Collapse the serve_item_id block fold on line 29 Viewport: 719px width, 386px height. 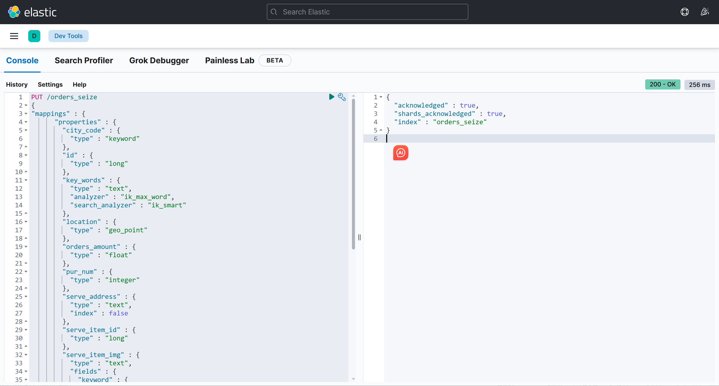(x=26, y=330)
